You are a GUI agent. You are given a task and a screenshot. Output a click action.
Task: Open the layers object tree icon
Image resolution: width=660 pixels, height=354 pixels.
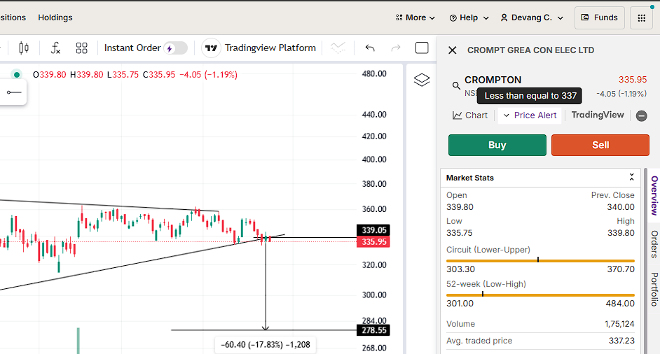pyautogui.click(x=422, y=80)
